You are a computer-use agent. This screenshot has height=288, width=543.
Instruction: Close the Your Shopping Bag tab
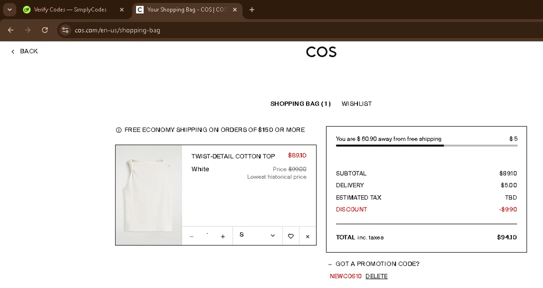(235, 10)
